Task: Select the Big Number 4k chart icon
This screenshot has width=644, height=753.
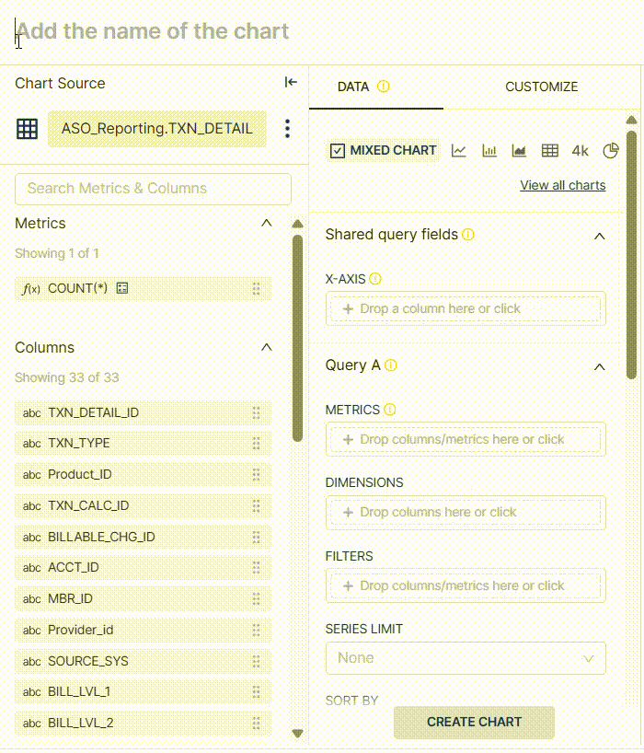Action: [580, 151]
